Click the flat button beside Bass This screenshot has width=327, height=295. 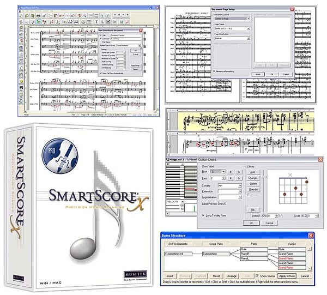click(239, 178)
